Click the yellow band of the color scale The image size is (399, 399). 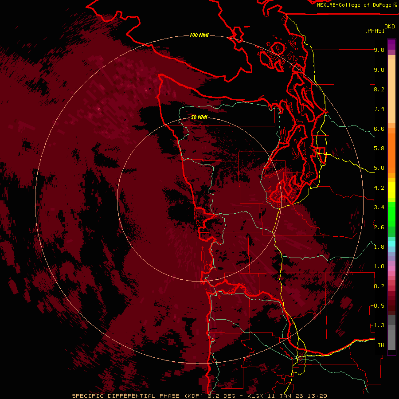(x=391, y=190)
